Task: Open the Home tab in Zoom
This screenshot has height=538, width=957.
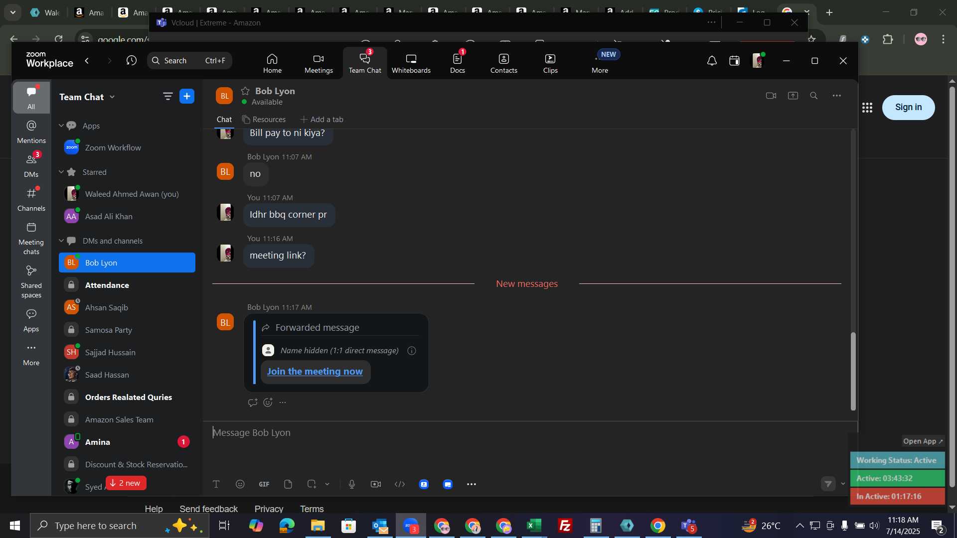Action: click(272, 63)
